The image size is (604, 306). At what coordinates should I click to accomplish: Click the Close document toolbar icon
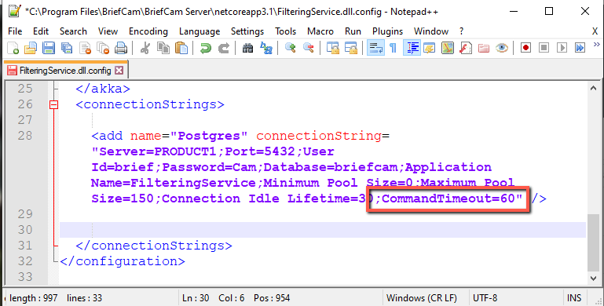pos(85,48)
